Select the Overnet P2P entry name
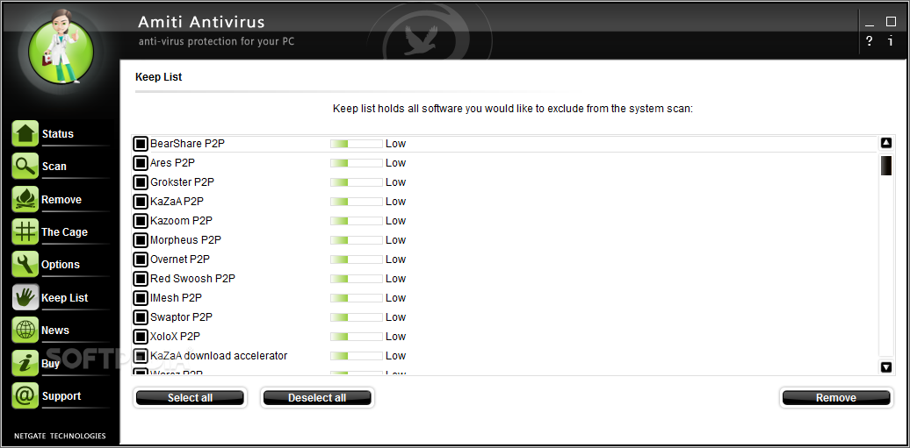Image resolution: width=910 pixels, height=448 pixels. point(180,259)
